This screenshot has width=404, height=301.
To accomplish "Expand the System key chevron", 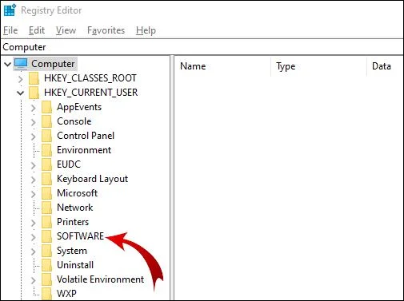I will pyautogui.click(x=34, y=251).
